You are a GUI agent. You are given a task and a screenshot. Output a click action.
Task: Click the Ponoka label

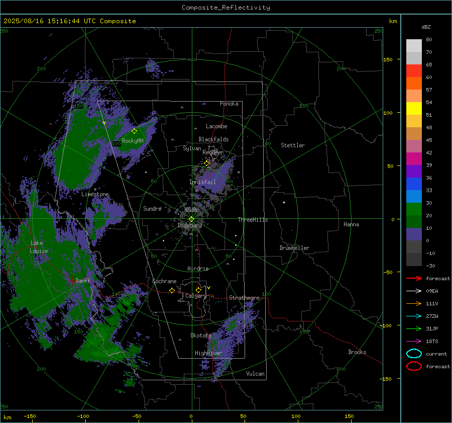click(x=229, y=104)
